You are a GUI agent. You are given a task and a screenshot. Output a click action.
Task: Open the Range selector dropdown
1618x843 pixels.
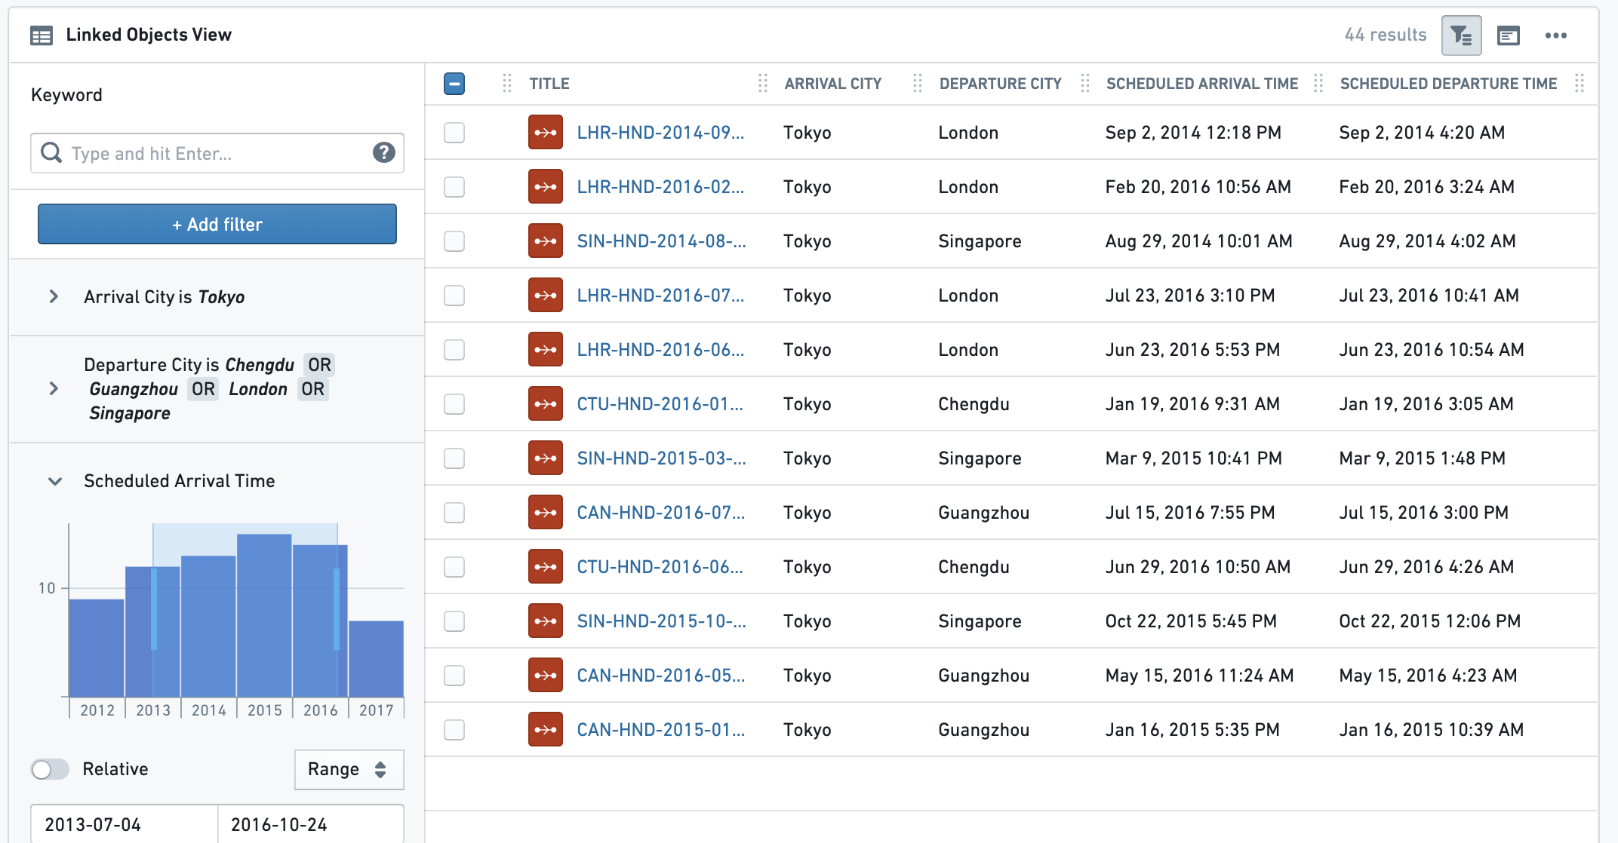(x=349, y=769)
